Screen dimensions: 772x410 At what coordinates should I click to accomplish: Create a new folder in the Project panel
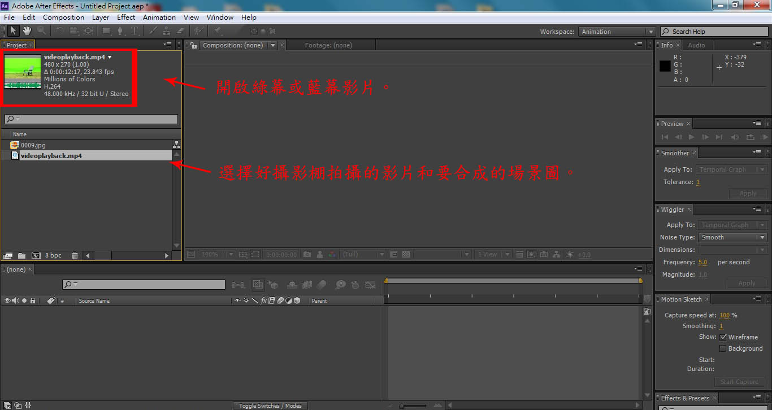point(21,256)
